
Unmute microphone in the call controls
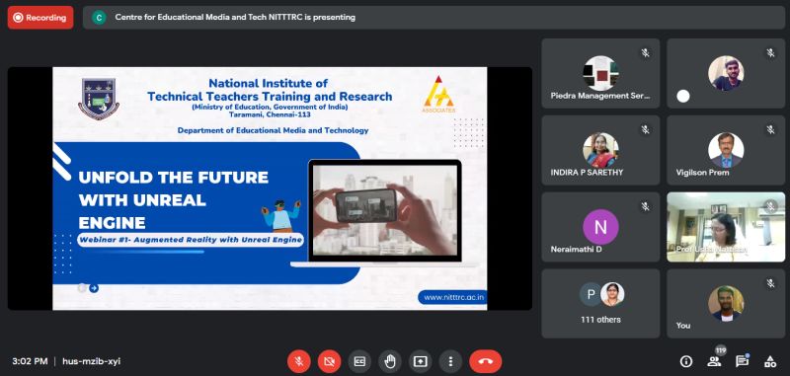coord(299,361)
